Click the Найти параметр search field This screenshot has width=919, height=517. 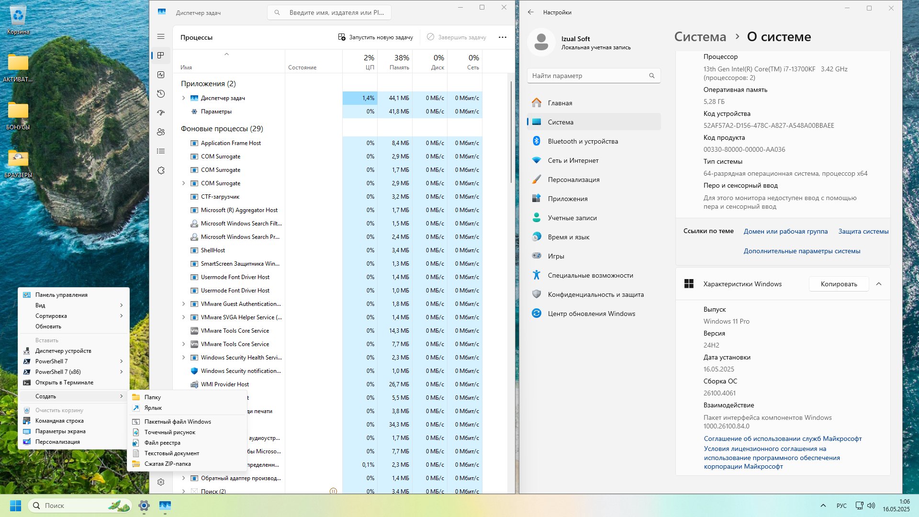[594, 76]
